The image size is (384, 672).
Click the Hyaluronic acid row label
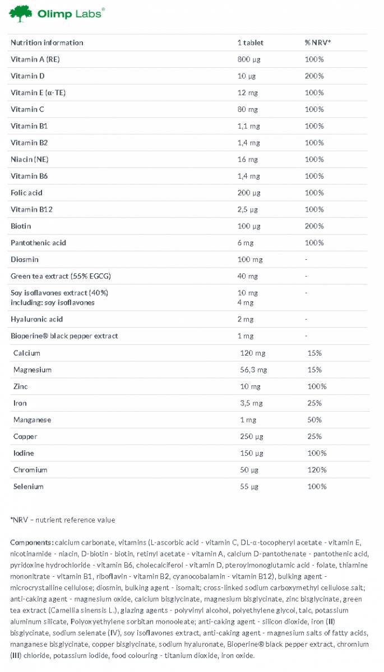tap(36, 319)
